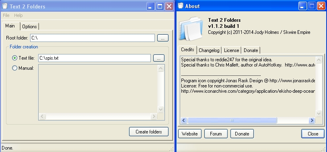Select the Manual radio button
This screenshot has height=152, width=327.
tap(14, 68)
